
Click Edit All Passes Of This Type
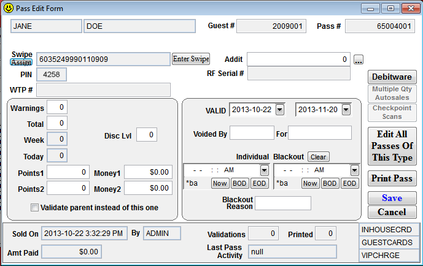[392, 146]
